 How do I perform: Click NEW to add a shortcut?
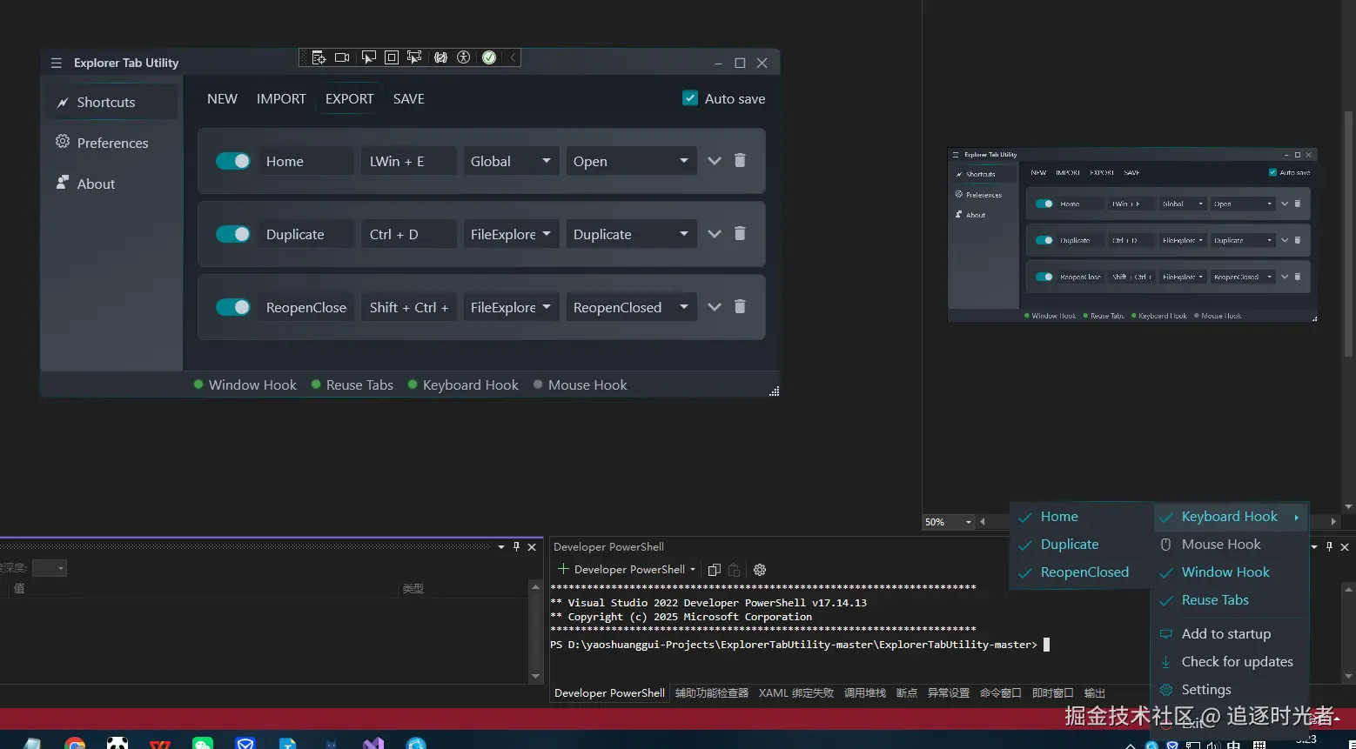tap(222, 98)
